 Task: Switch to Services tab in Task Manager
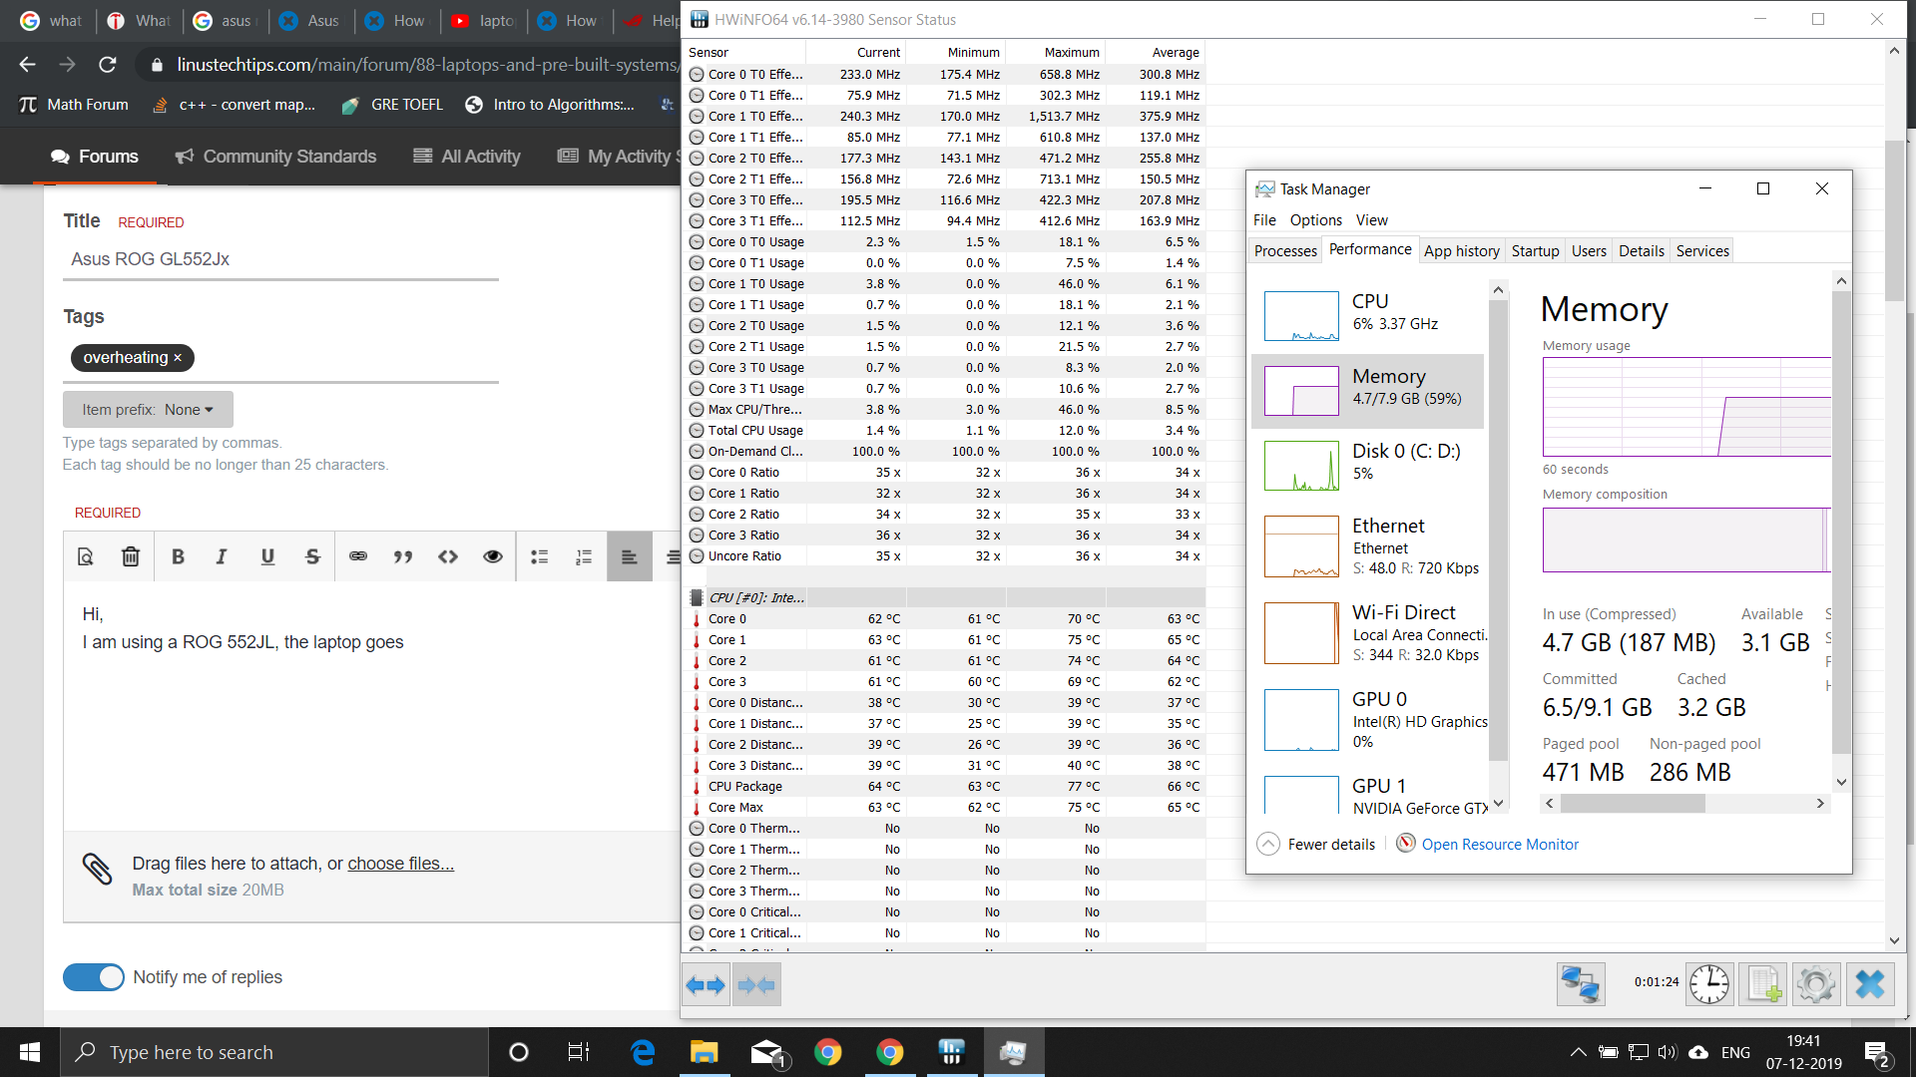[1702, 251]
